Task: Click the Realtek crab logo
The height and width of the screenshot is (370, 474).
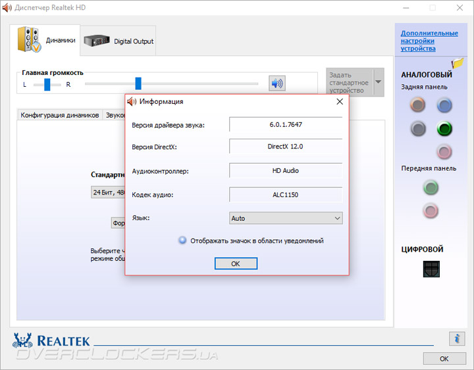Action: pyautogui.click(x=22, y=341)
